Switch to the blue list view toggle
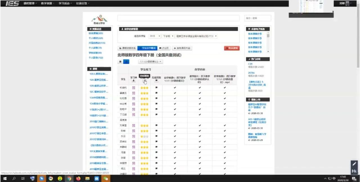360x182 pixels. [127, 62]
